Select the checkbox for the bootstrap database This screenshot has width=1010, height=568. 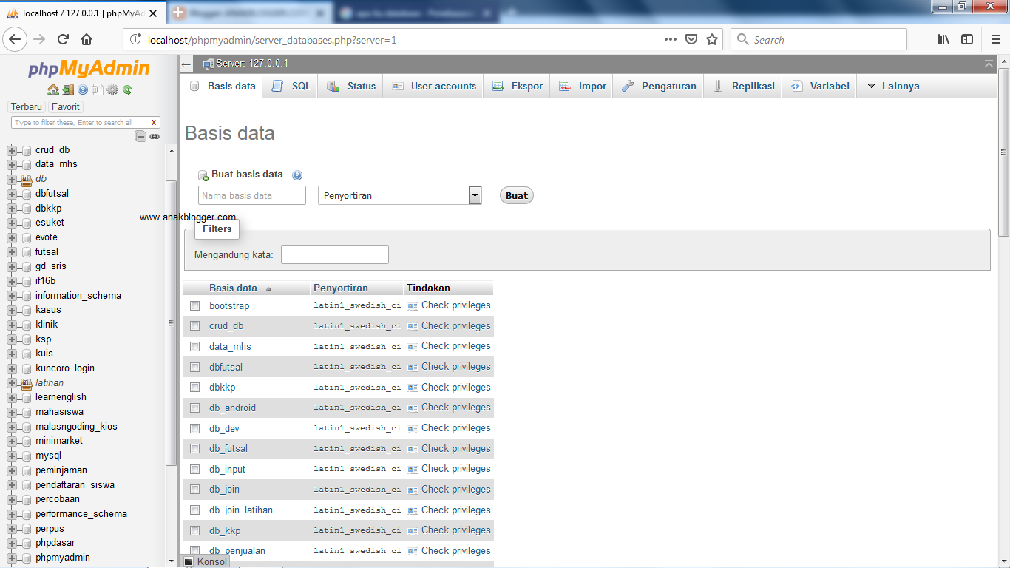[194, 305]
